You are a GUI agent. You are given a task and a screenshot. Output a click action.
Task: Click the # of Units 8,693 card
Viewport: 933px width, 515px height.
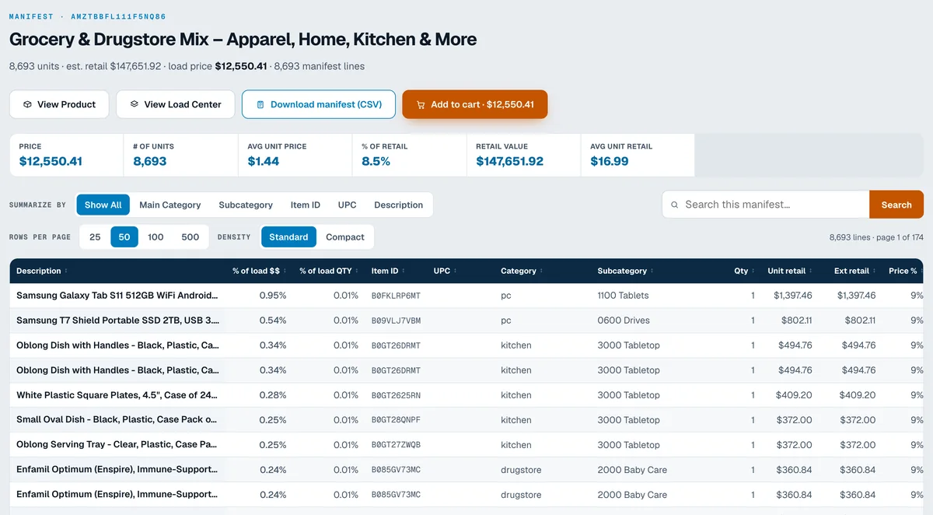[180, 155]
